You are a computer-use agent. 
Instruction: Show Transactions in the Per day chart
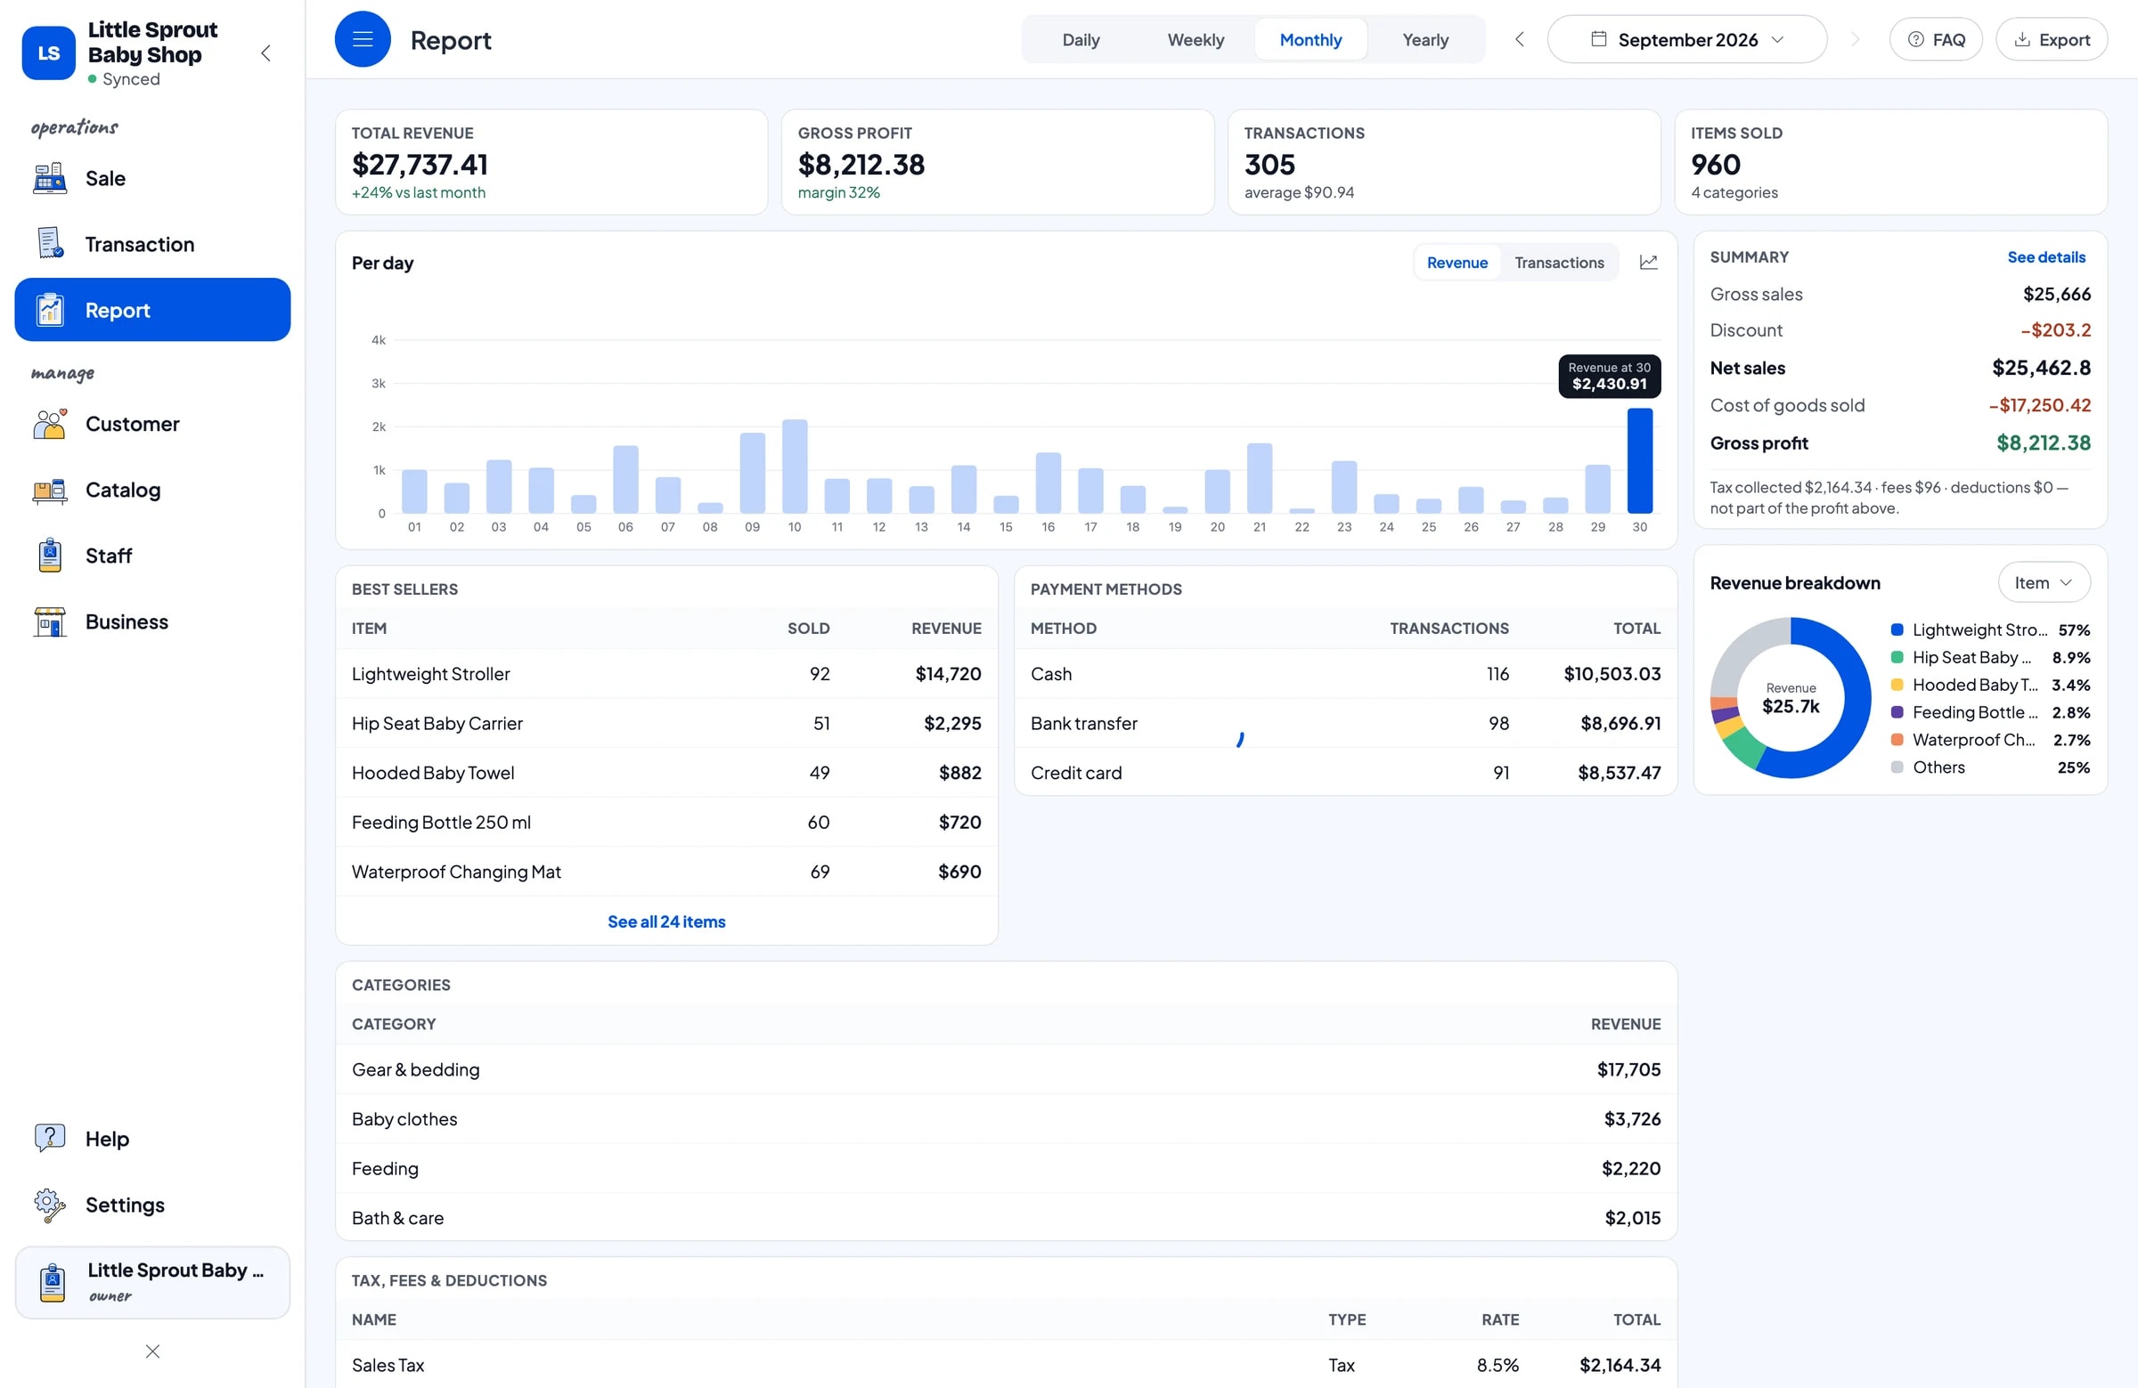(x=1559, y=262)
